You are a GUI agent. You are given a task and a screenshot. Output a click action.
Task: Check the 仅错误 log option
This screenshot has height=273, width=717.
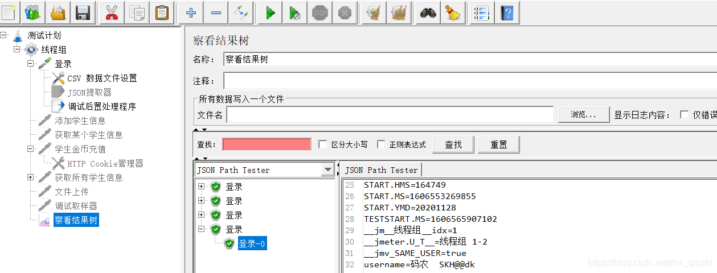[684, 115]
